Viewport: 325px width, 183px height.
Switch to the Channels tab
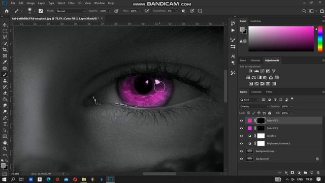(x=256, y=91)
